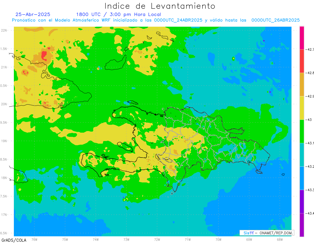Click the legend value '-43.1'
This screenshot has height=243, width=314.
pos(310,143)
